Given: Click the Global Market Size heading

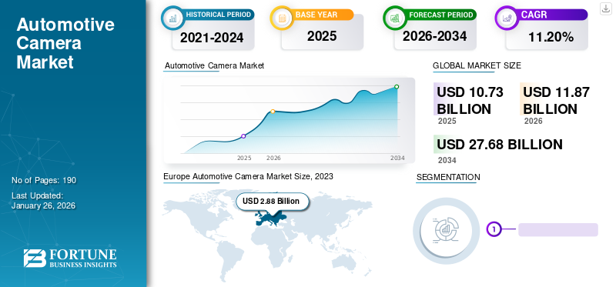Looking at the screenshot, I should (x=477, y=65).
